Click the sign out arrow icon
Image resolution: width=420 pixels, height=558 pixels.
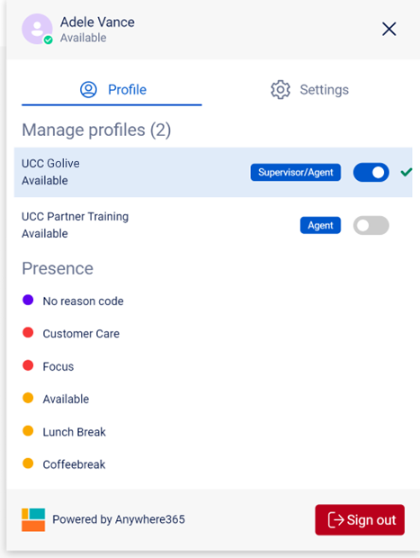coord(335,520)
